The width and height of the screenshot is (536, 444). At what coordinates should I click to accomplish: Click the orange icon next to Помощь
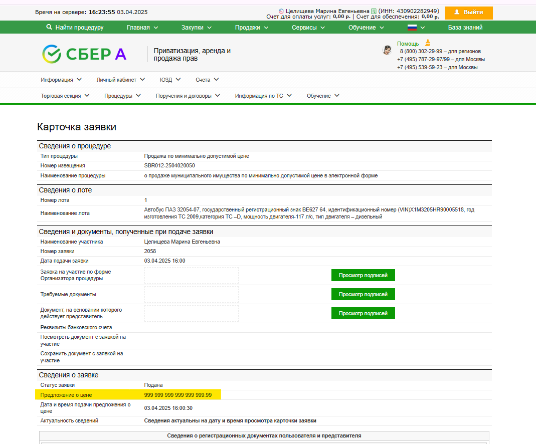tap(428, 43)
